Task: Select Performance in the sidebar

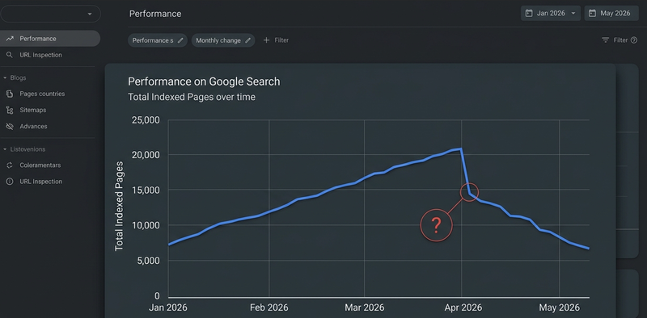Action: [x=50, y=38]
